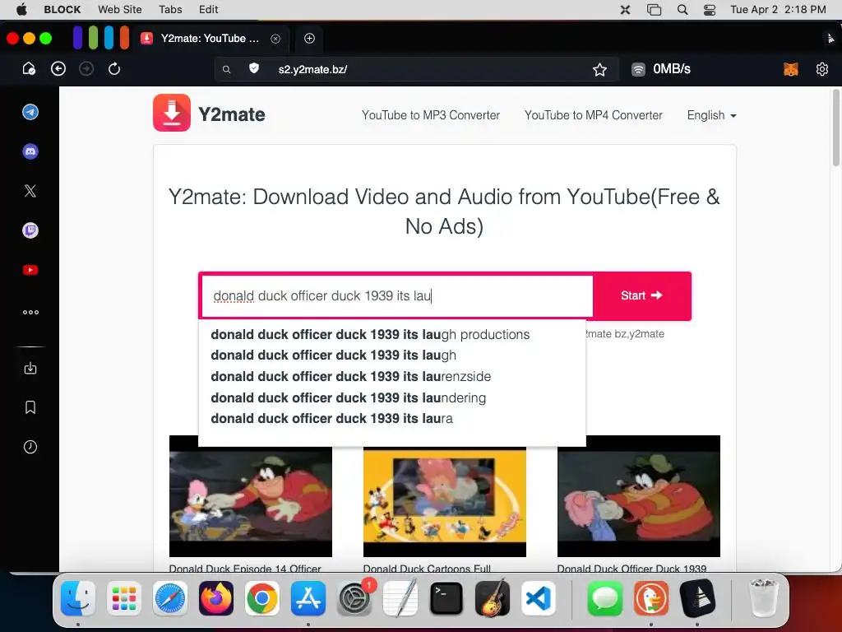Viewport: 842px width, 632px height.
Task: Open Donald Duck Officer Duck 1939 thumbnail
Action: [x=638, y=496]
